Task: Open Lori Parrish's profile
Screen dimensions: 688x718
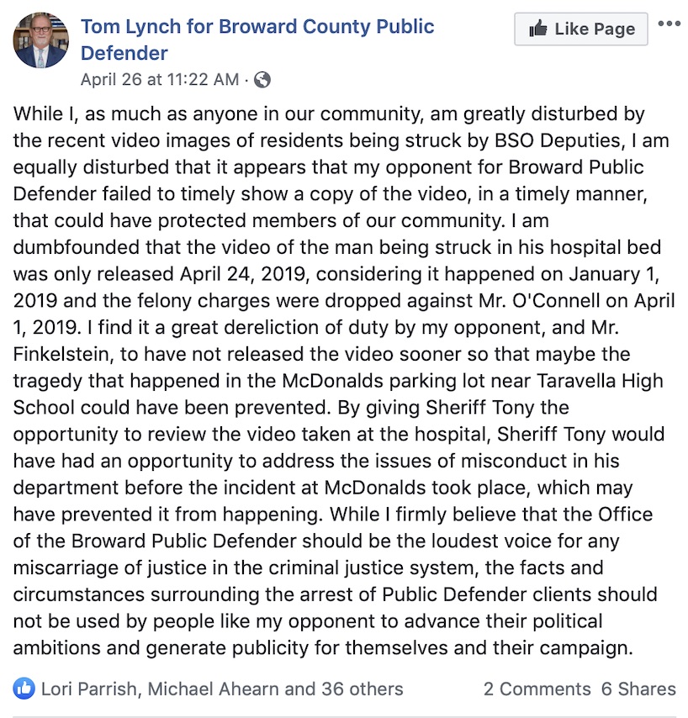Action: point(89,689)
